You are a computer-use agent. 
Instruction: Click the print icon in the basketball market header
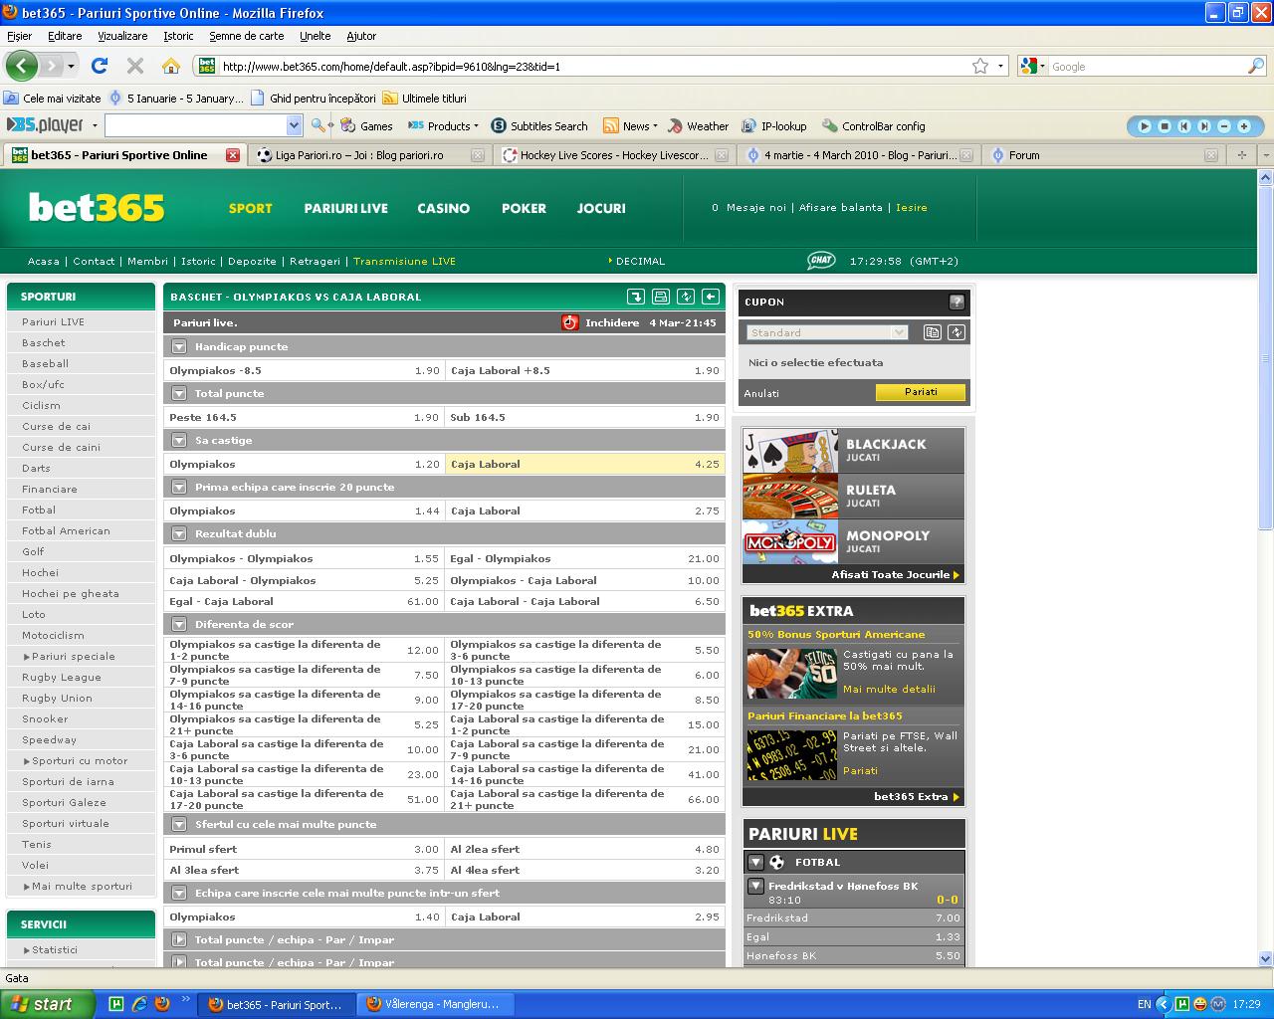661,297
